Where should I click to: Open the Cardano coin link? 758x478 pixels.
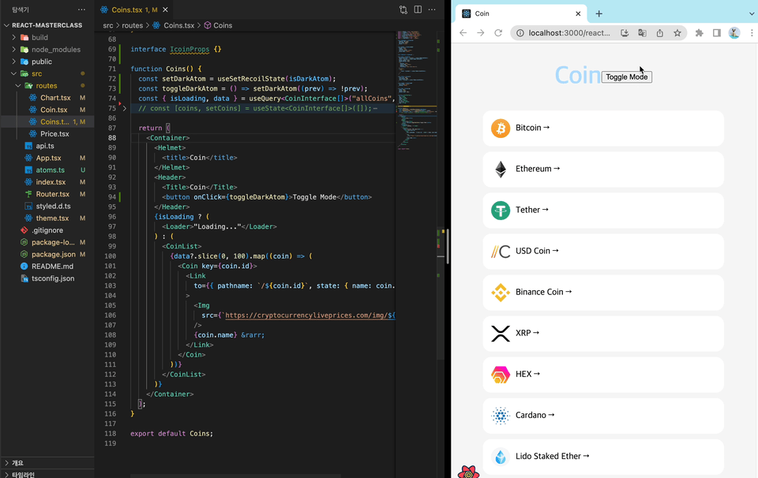[535, 415]
